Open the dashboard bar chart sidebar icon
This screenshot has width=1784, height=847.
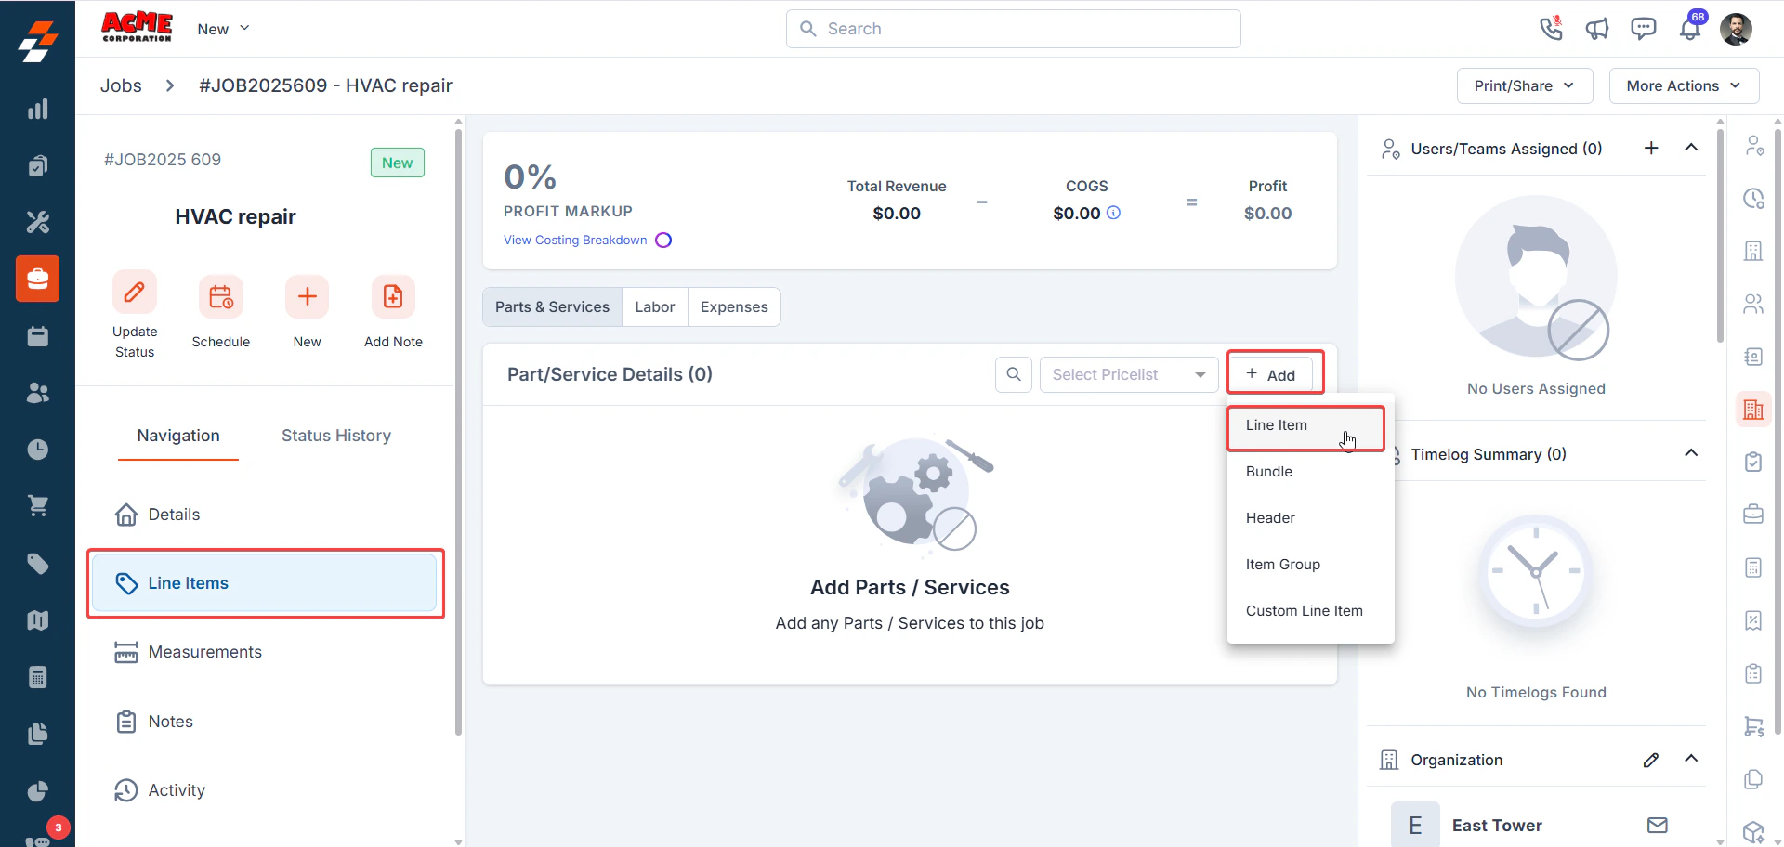pyautogui.click(x=37, y=110)
